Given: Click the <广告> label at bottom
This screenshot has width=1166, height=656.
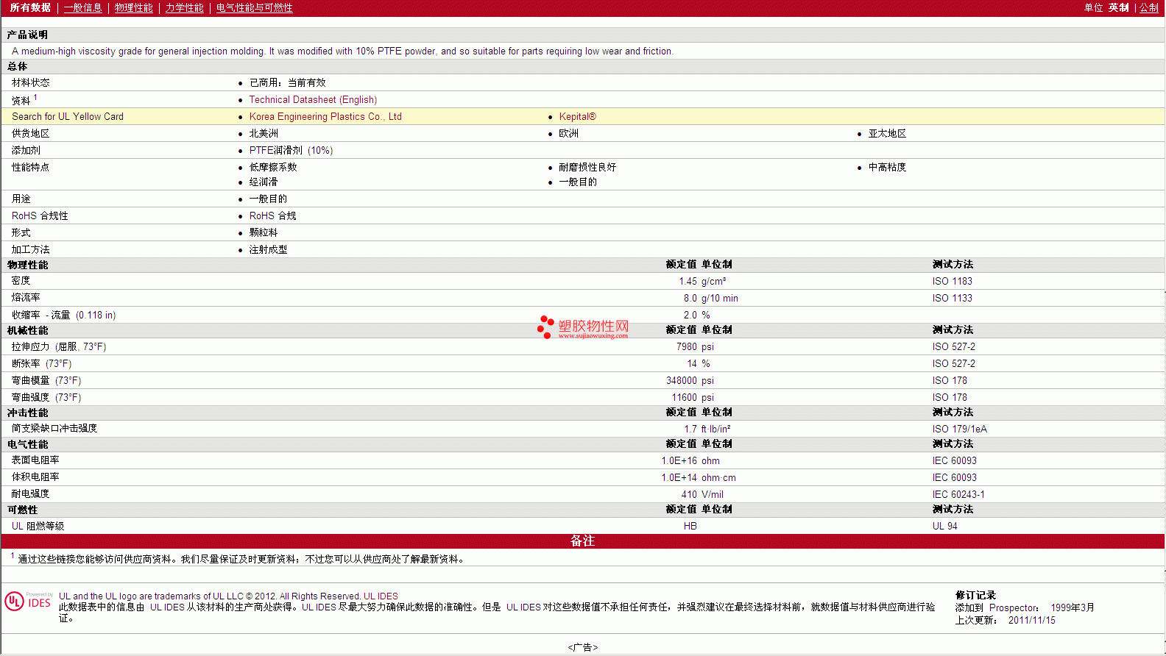Looking at the screenshot, I should pos(583,647).
